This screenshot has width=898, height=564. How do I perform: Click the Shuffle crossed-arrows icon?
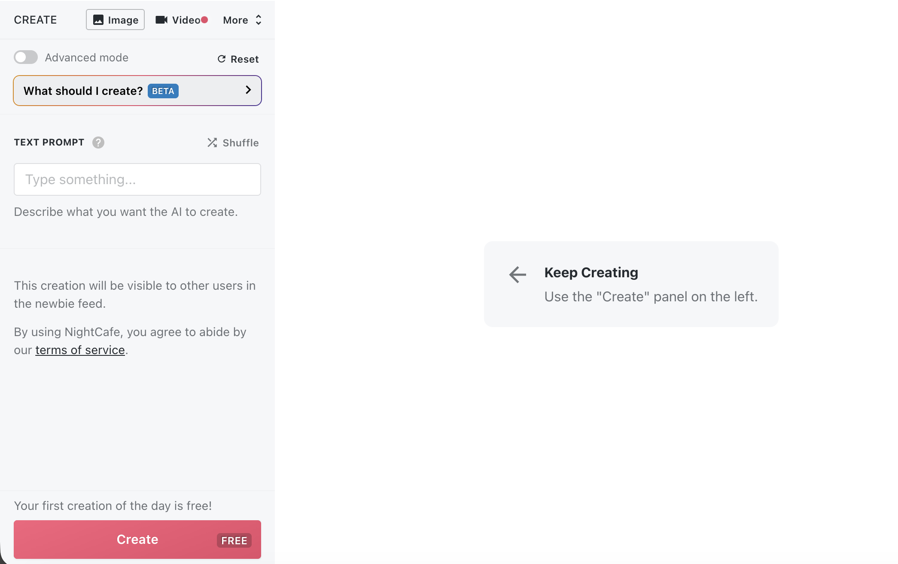point(212,143)
